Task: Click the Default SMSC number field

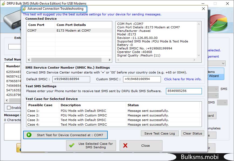Action: 71,79
